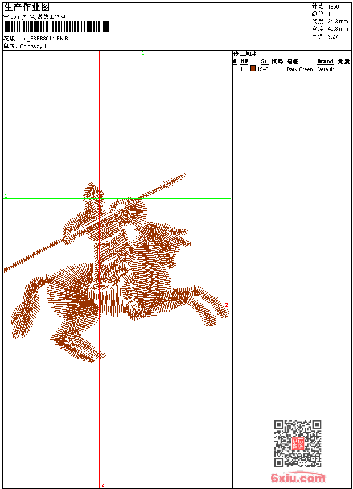This screenshot has height=489, width=353.
Task: Click the '元素' column header
Action: coord(344,61)
